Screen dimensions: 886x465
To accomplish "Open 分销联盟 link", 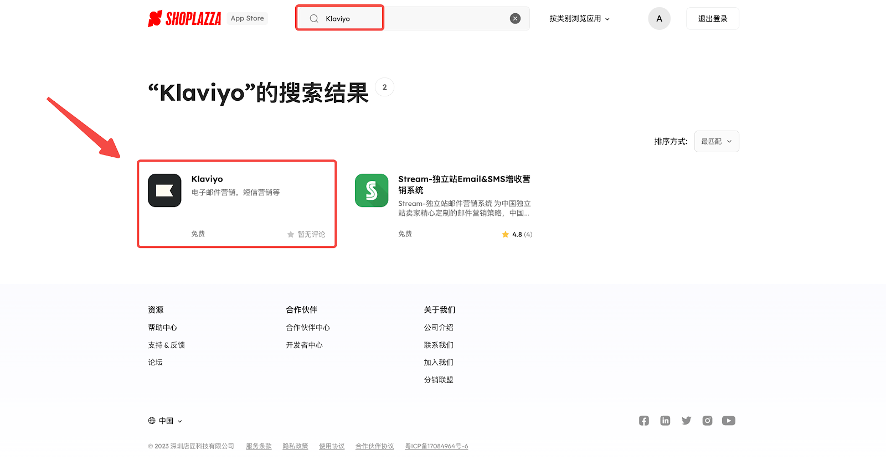I will (x=439, y=380).
